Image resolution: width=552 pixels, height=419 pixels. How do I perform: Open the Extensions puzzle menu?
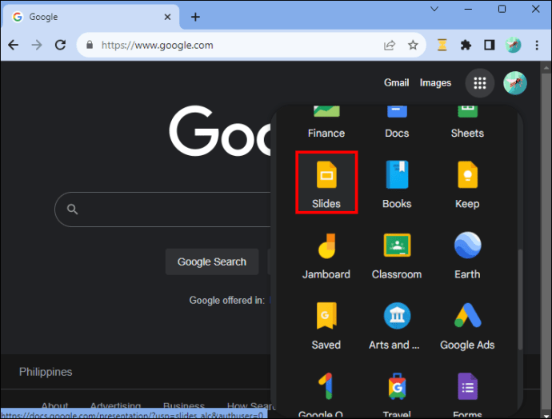tap(466, 45)
